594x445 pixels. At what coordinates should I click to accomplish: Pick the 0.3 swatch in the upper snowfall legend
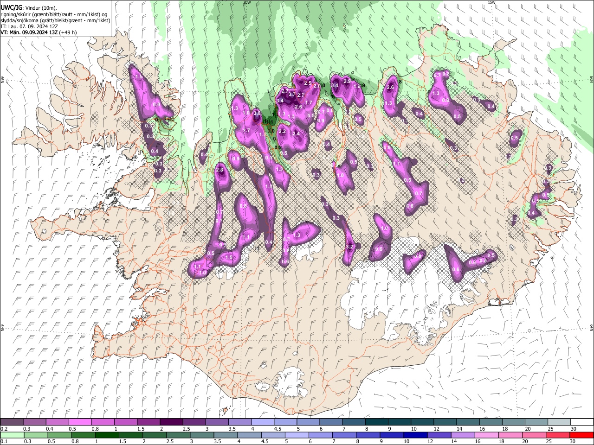click(x=34, y=422)
